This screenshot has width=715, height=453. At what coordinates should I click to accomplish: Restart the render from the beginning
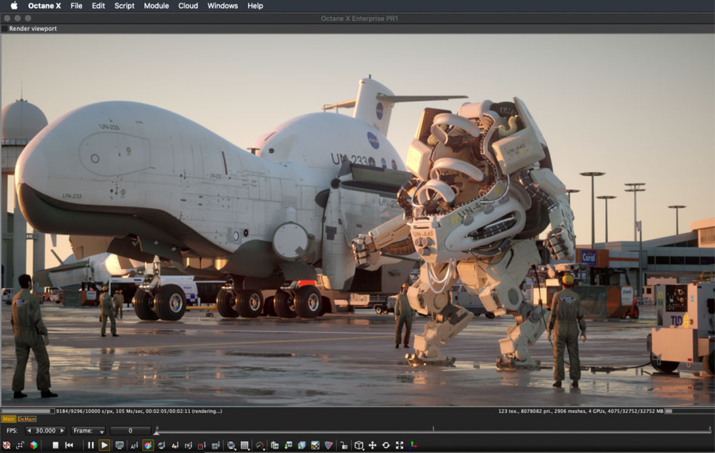click(69, 444)
